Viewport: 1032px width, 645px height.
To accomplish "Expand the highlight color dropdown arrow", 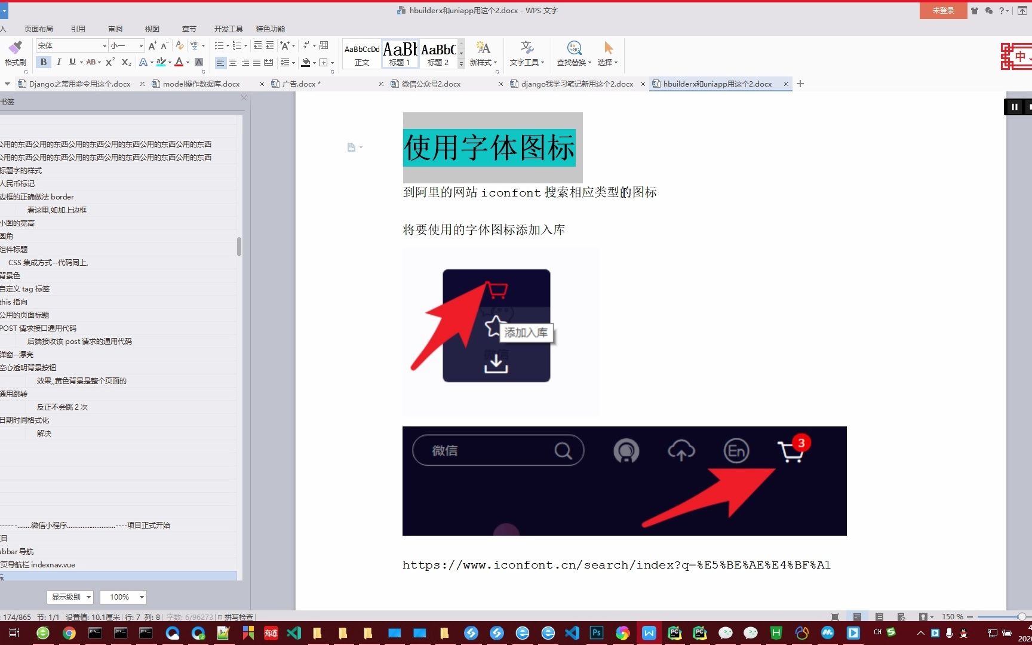I will pyautogui.click(x=171, y=62).
